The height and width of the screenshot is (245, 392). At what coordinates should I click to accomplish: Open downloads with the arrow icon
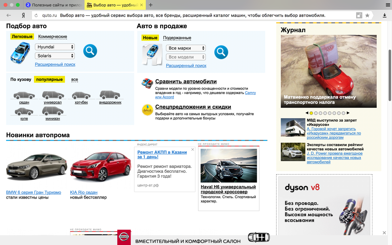[x=385, y=15]
